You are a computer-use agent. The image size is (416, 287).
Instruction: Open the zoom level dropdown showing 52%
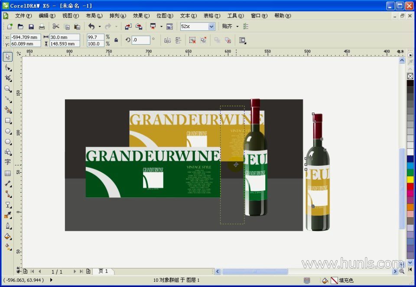(211, 27)
